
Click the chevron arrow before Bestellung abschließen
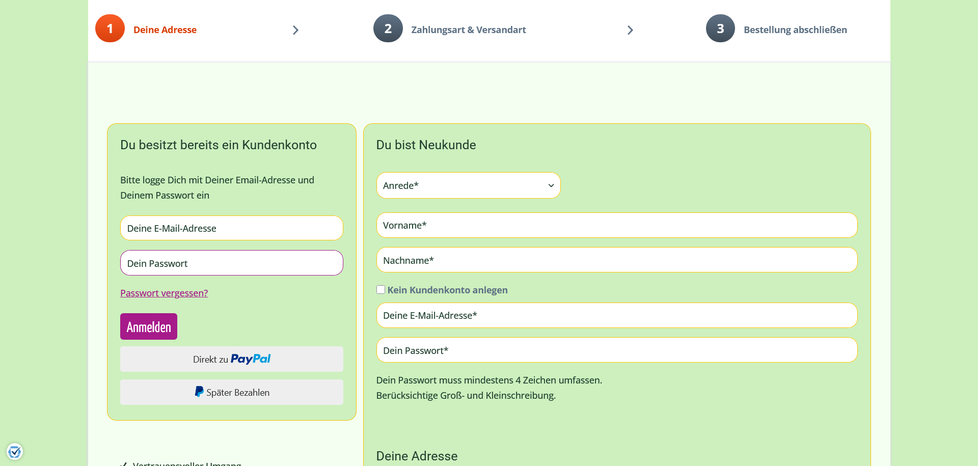point(630,30)
